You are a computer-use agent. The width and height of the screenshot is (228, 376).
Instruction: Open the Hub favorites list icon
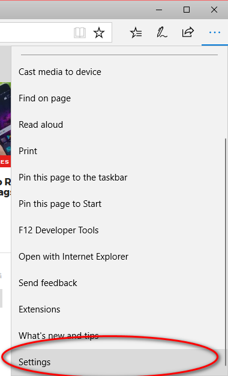point(136,32)
